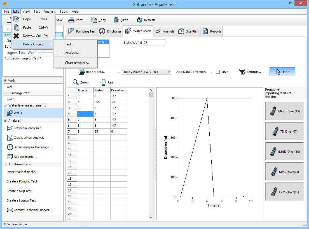Open the Import data folder icon
The image size is (309, 229).
pyautogui.click(x=81, y=72)
